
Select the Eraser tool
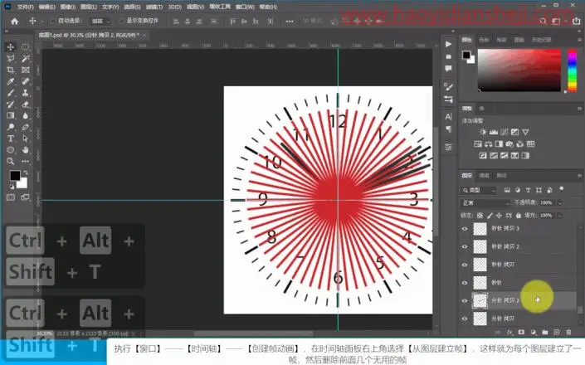(x=25, y=105)
